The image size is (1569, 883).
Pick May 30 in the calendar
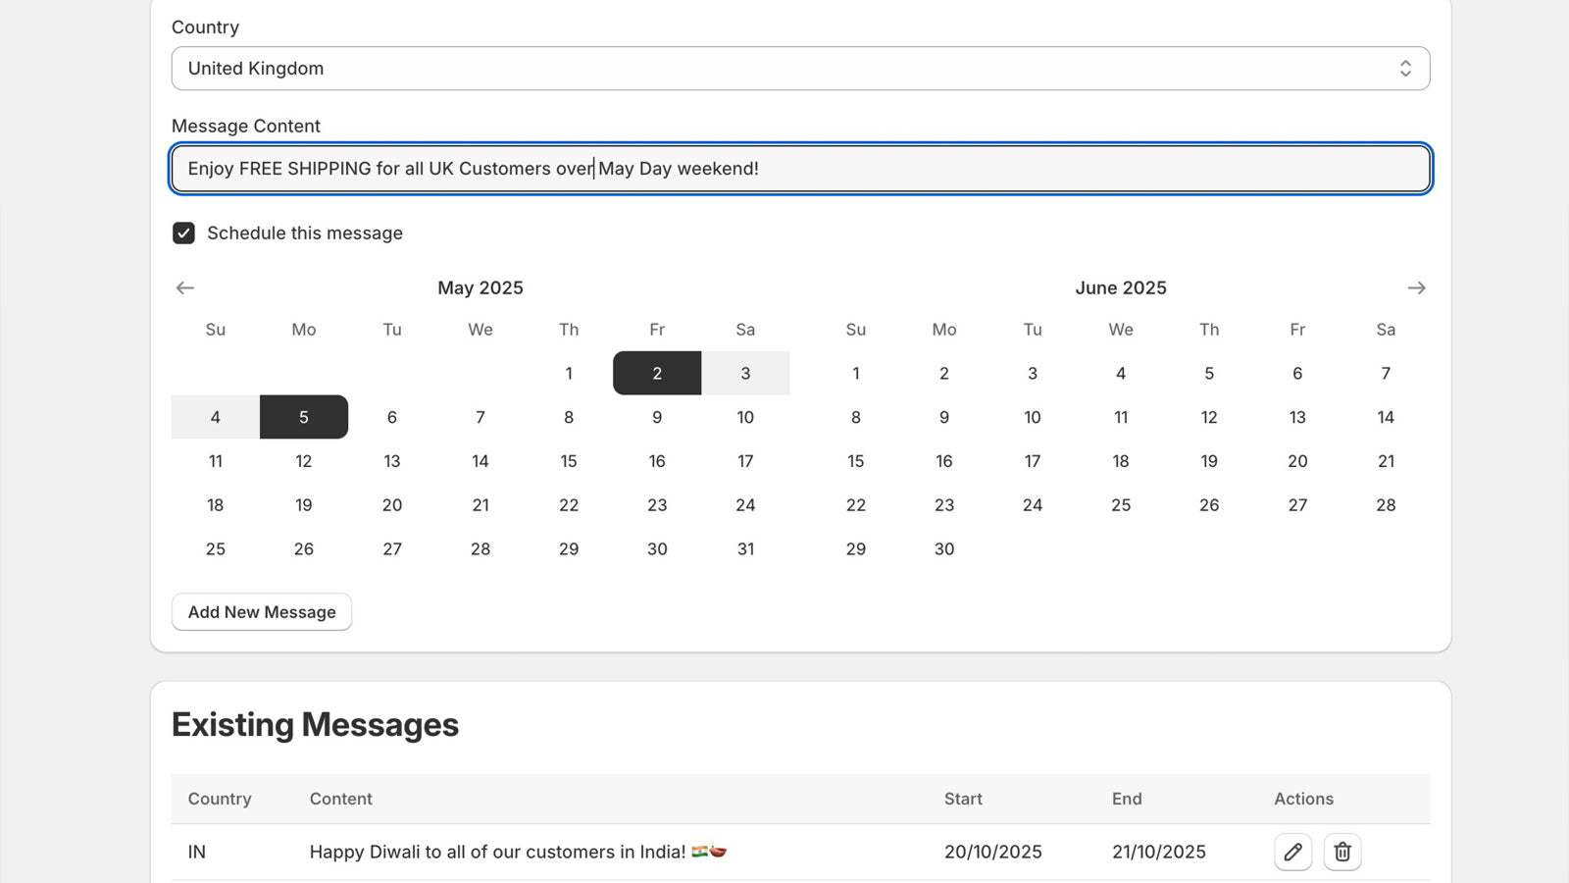tap(657, 549)
